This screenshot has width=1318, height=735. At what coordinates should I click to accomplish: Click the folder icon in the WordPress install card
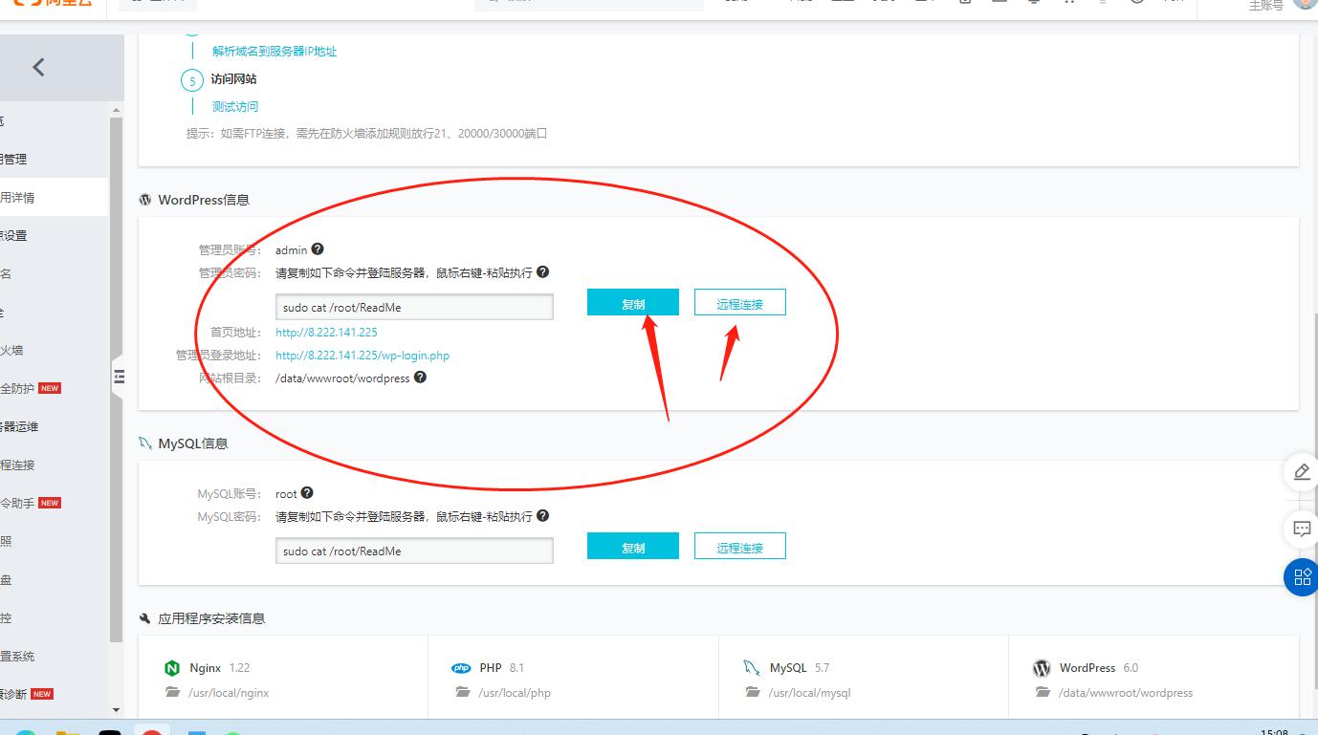click(x=1042, y=693)
